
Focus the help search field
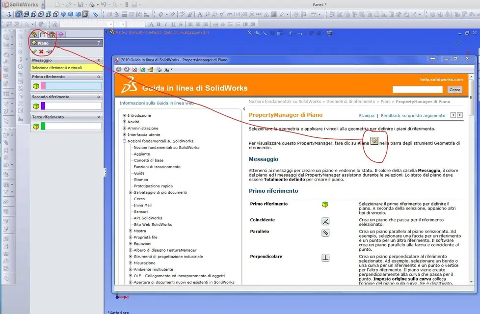click(x=418, y=89)
